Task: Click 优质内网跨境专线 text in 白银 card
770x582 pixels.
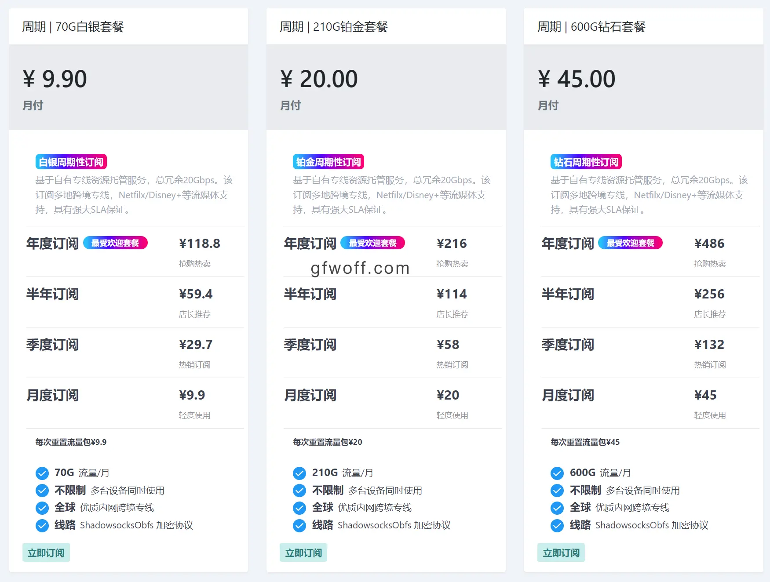Action: pos(117,508)
